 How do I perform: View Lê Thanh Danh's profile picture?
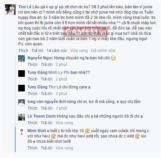[x=22, y=117]
